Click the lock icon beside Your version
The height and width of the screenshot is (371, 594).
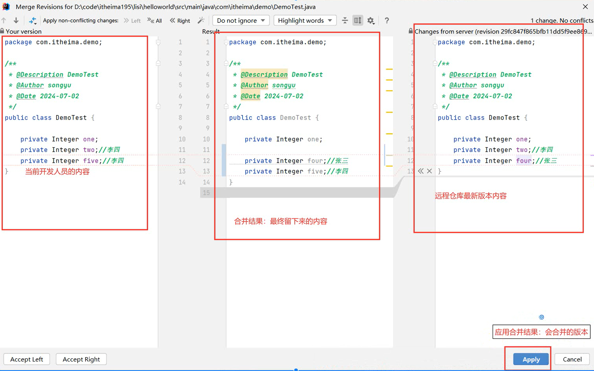tap(2, 31)
